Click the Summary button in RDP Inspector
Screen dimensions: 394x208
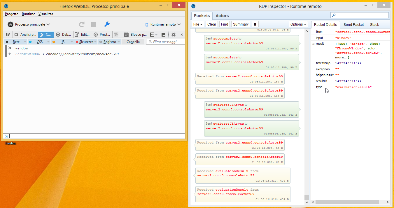pyautogui.click(x=241, y=24)
